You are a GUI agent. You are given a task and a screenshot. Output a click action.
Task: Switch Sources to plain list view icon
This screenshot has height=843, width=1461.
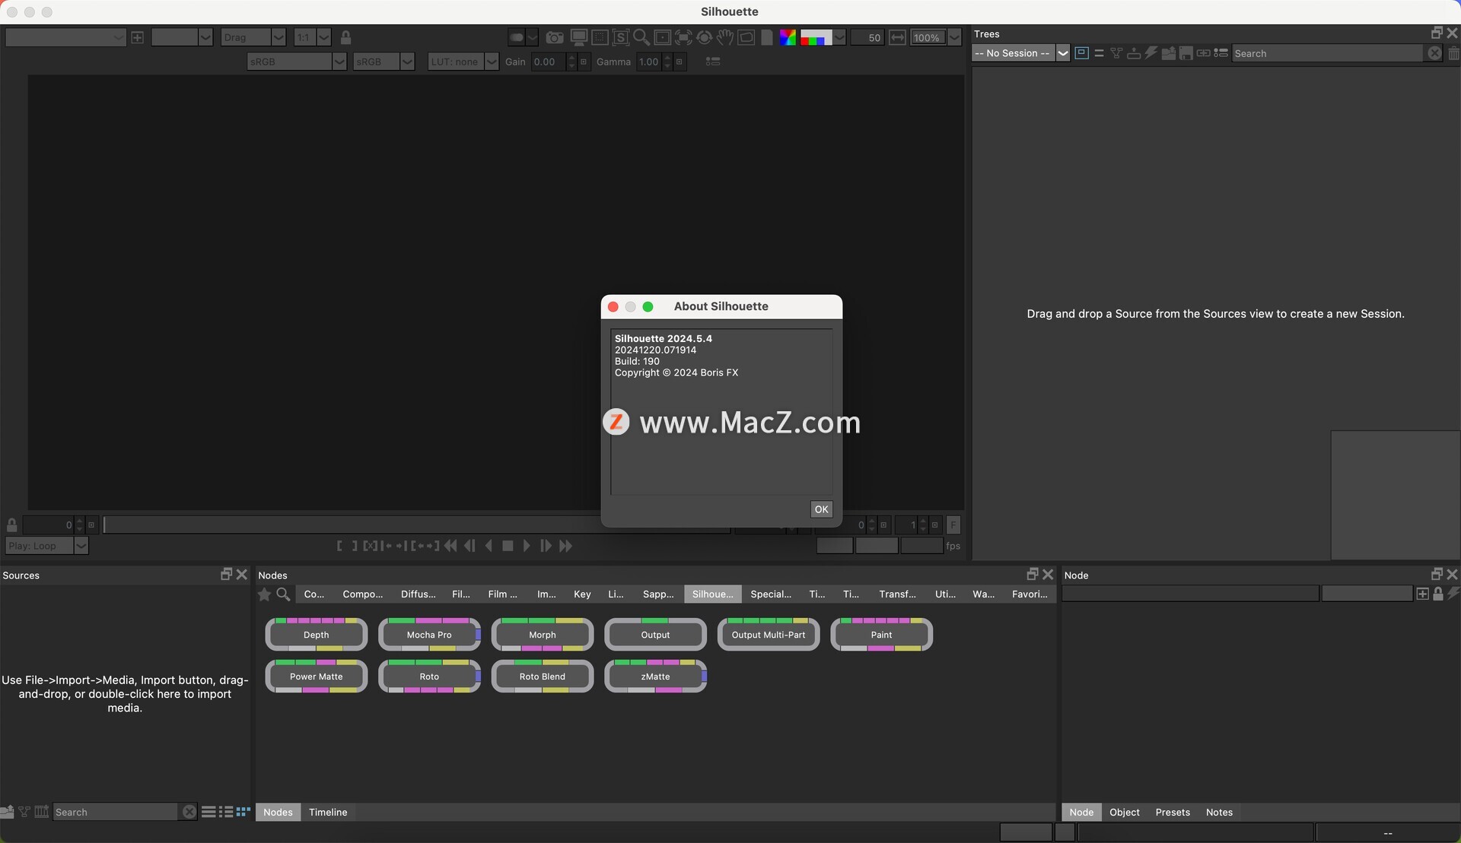pos(208,812)
